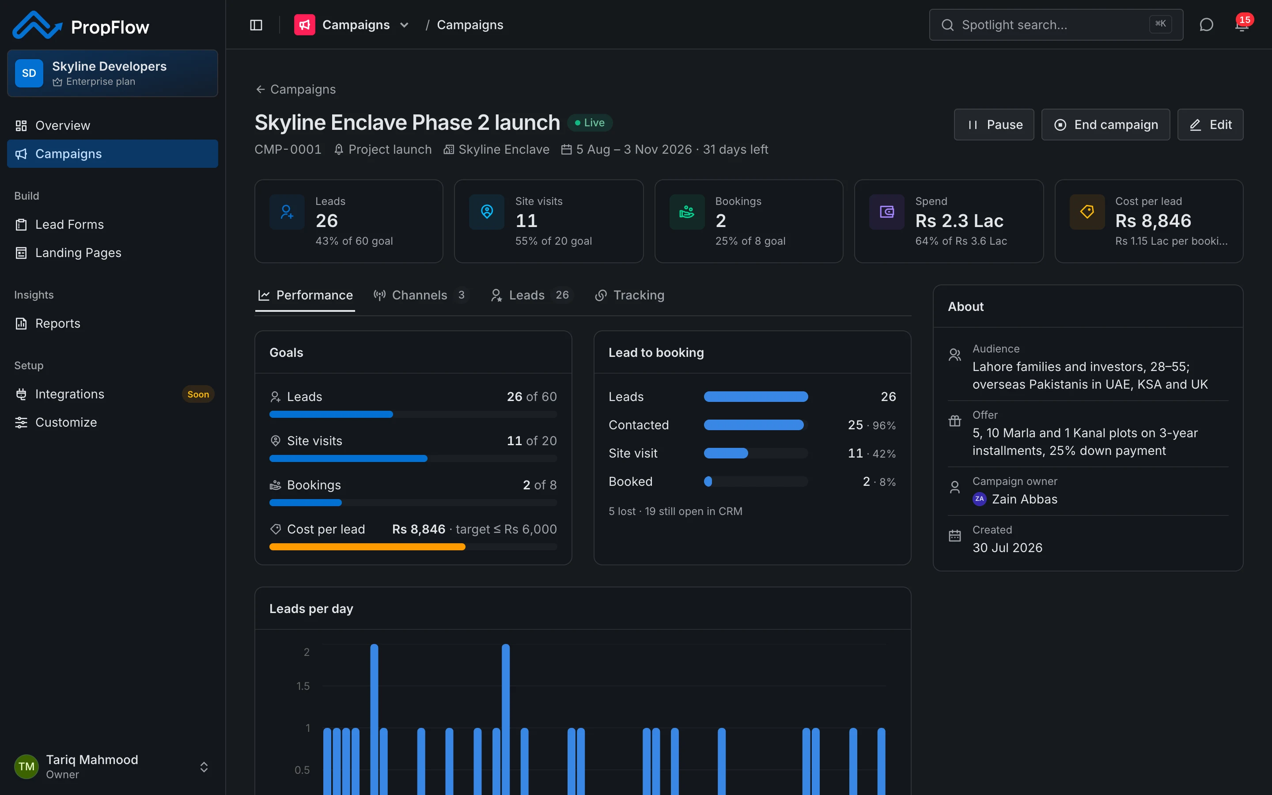Select Campaigns in the sidebar
The image size is (1272, 795).
(113, 154)
